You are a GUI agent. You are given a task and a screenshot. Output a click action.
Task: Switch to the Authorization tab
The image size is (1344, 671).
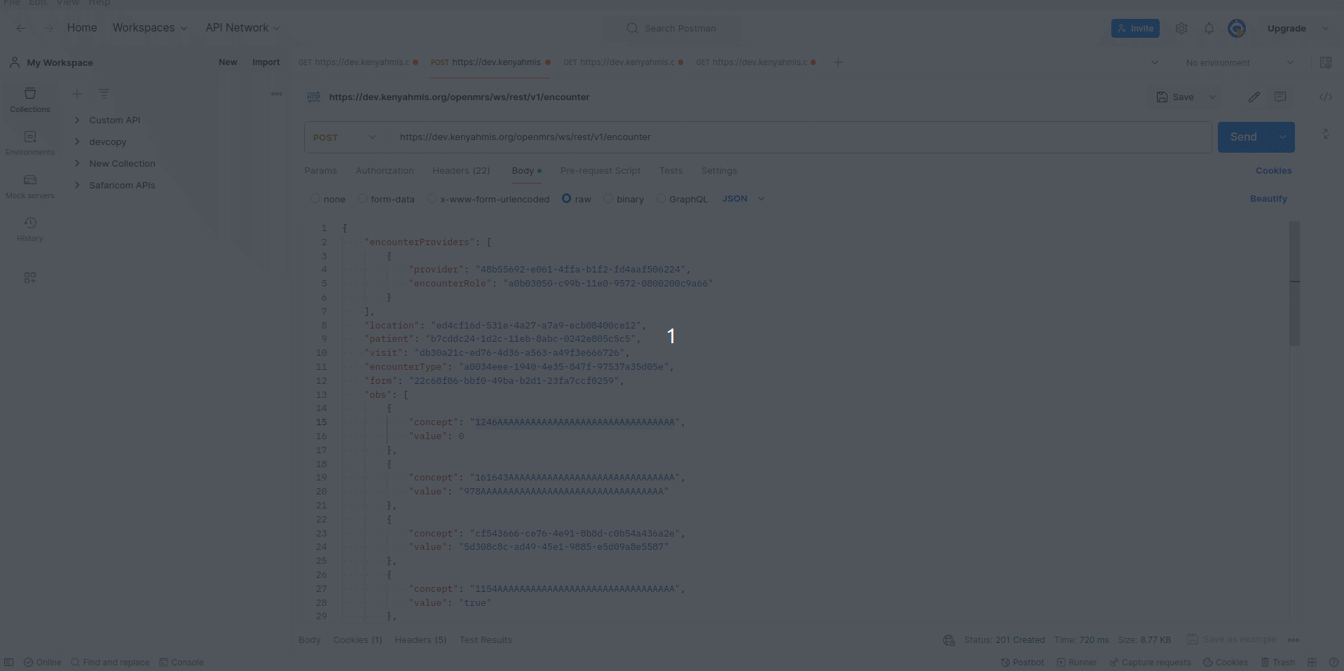click(x=385, y=171)
